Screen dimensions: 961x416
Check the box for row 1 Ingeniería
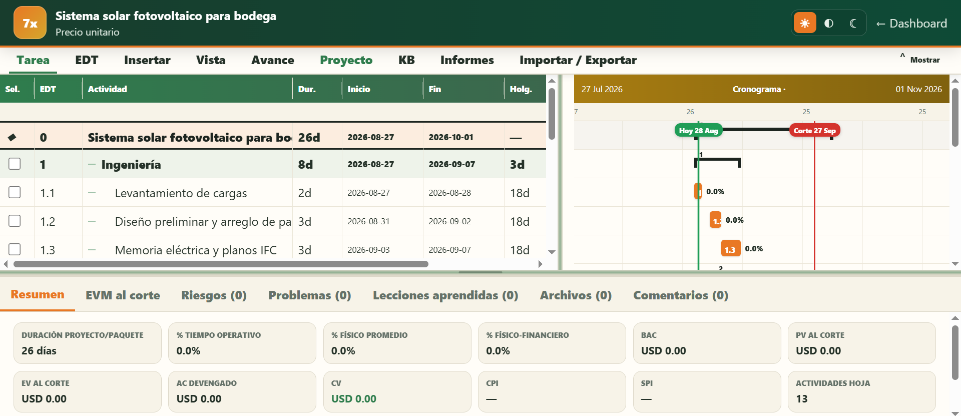coord(15,164)
